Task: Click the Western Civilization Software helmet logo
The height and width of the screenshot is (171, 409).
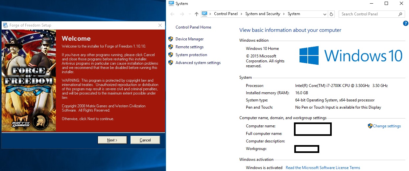Action: pyautogui.click(x=42, y=122)
